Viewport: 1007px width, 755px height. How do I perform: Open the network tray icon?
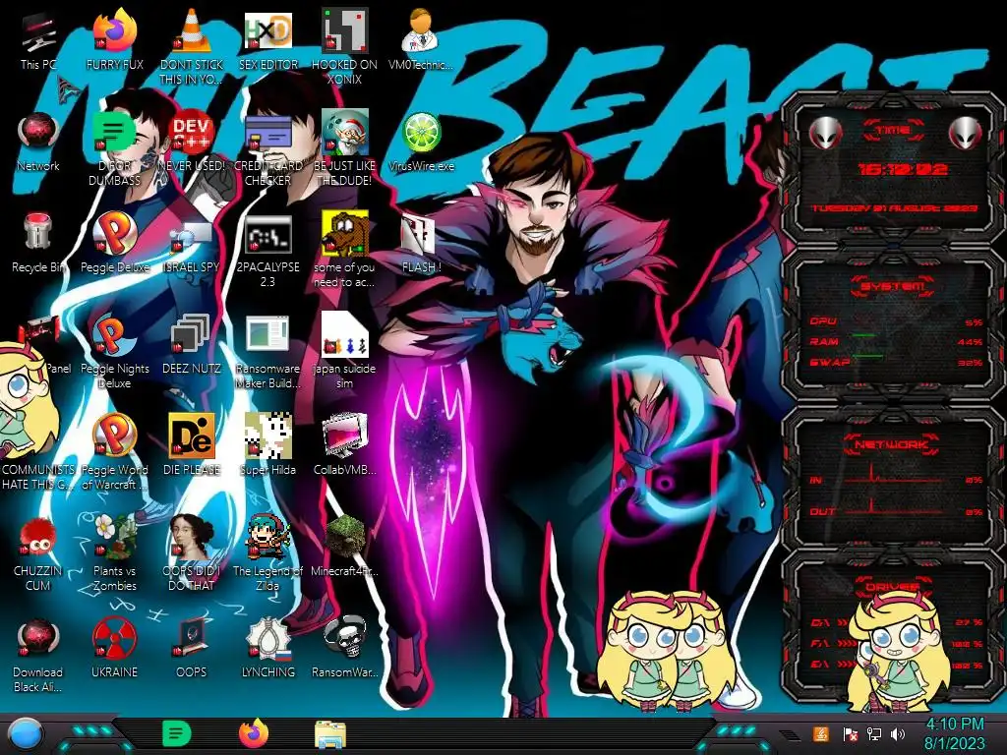click(873, 733)
